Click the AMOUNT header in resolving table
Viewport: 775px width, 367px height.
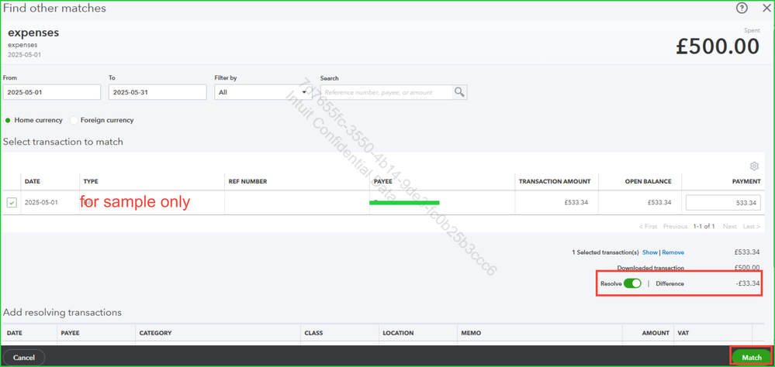click(x=656, y=333)
